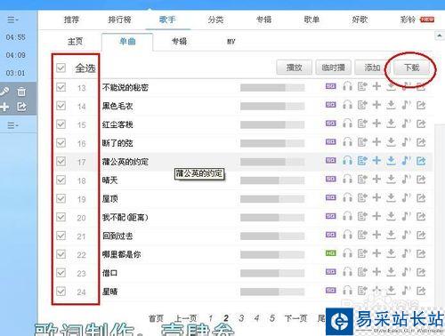Screen dimensions: 445x336
Task: Open page 5 in the pagination
Action: 271,318
